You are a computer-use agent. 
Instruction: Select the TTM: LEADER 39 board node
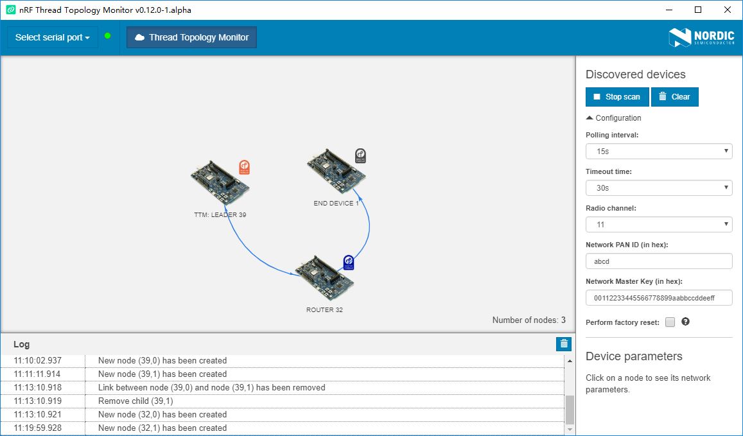220,182
